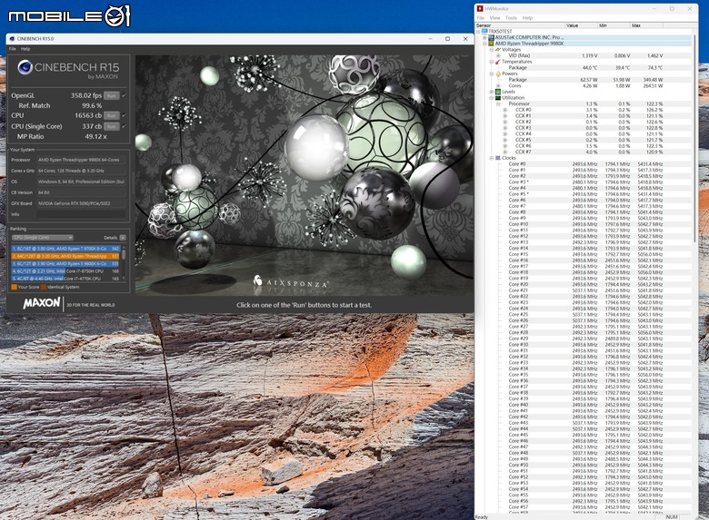Open the Tools menu in HWMonitor

[512, 18]
